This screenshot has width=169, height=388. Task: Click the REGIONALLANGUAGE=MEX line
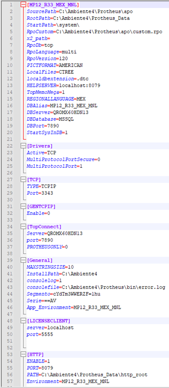[x=56, y=99]
